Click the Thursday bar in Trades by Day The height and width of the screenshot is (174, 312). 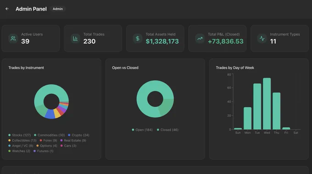(x=277, y=111)
